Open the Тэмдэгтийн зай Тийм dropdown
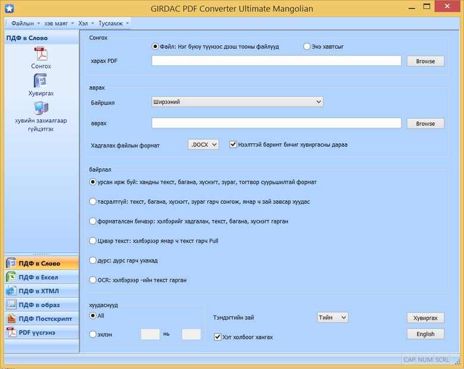The width and height of the screenshot is (464, 369). (x=333, y=317)
